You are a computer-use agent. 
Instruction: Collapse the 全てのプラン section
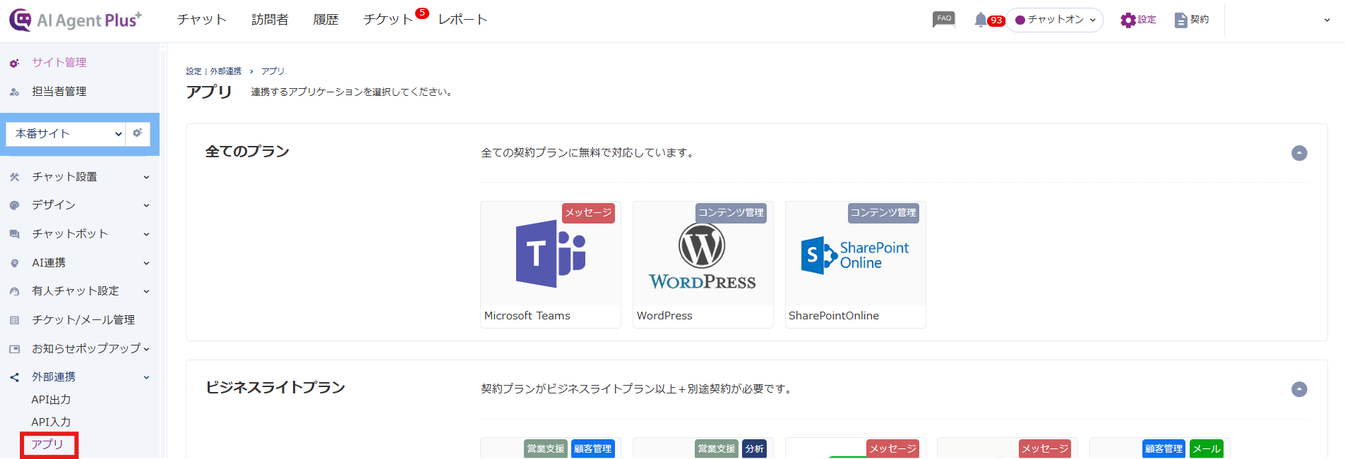[x=1299, y=153]
